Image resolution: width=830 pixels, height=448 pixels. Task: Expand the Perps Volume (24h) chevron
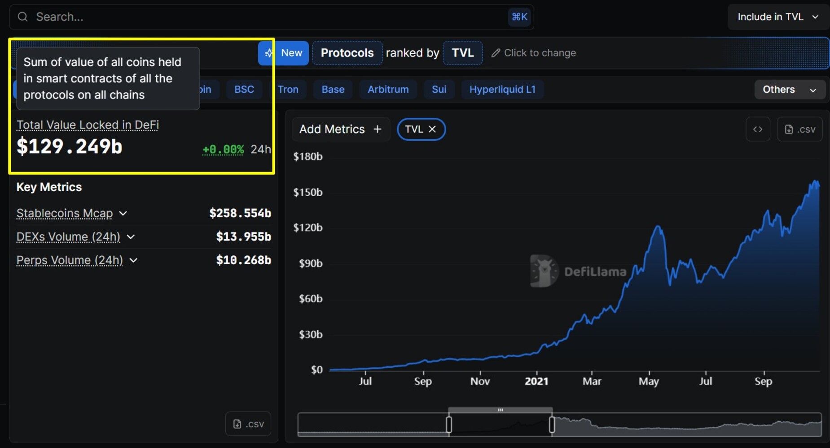133,260
